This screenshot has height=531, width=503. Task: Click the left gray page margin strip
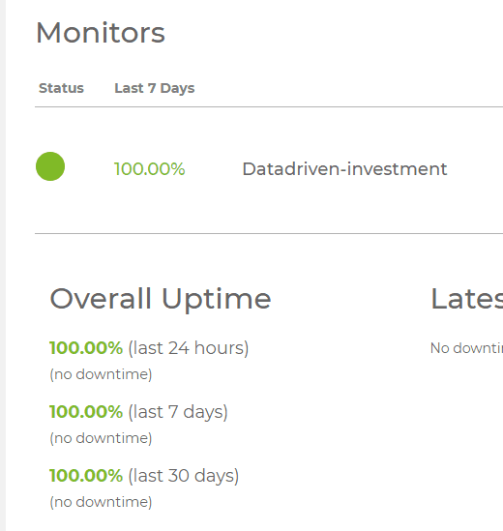[3, 265]
